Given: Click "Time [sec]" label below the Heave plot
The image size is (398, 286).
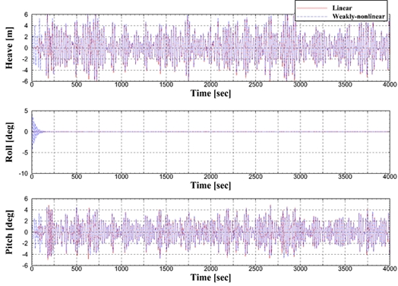Looking at the screenshot, I should 210,93.
